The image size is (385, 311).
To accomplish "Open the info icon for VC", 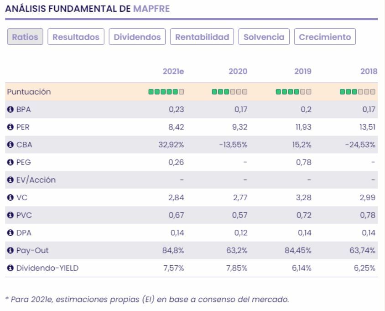I will [x=9, y=198].
